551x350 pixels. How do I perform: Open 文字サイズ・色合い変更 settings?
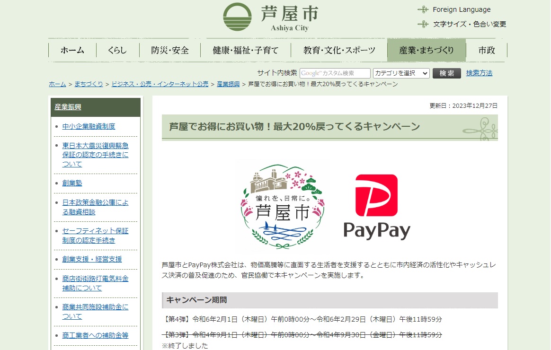pos(470,24)
